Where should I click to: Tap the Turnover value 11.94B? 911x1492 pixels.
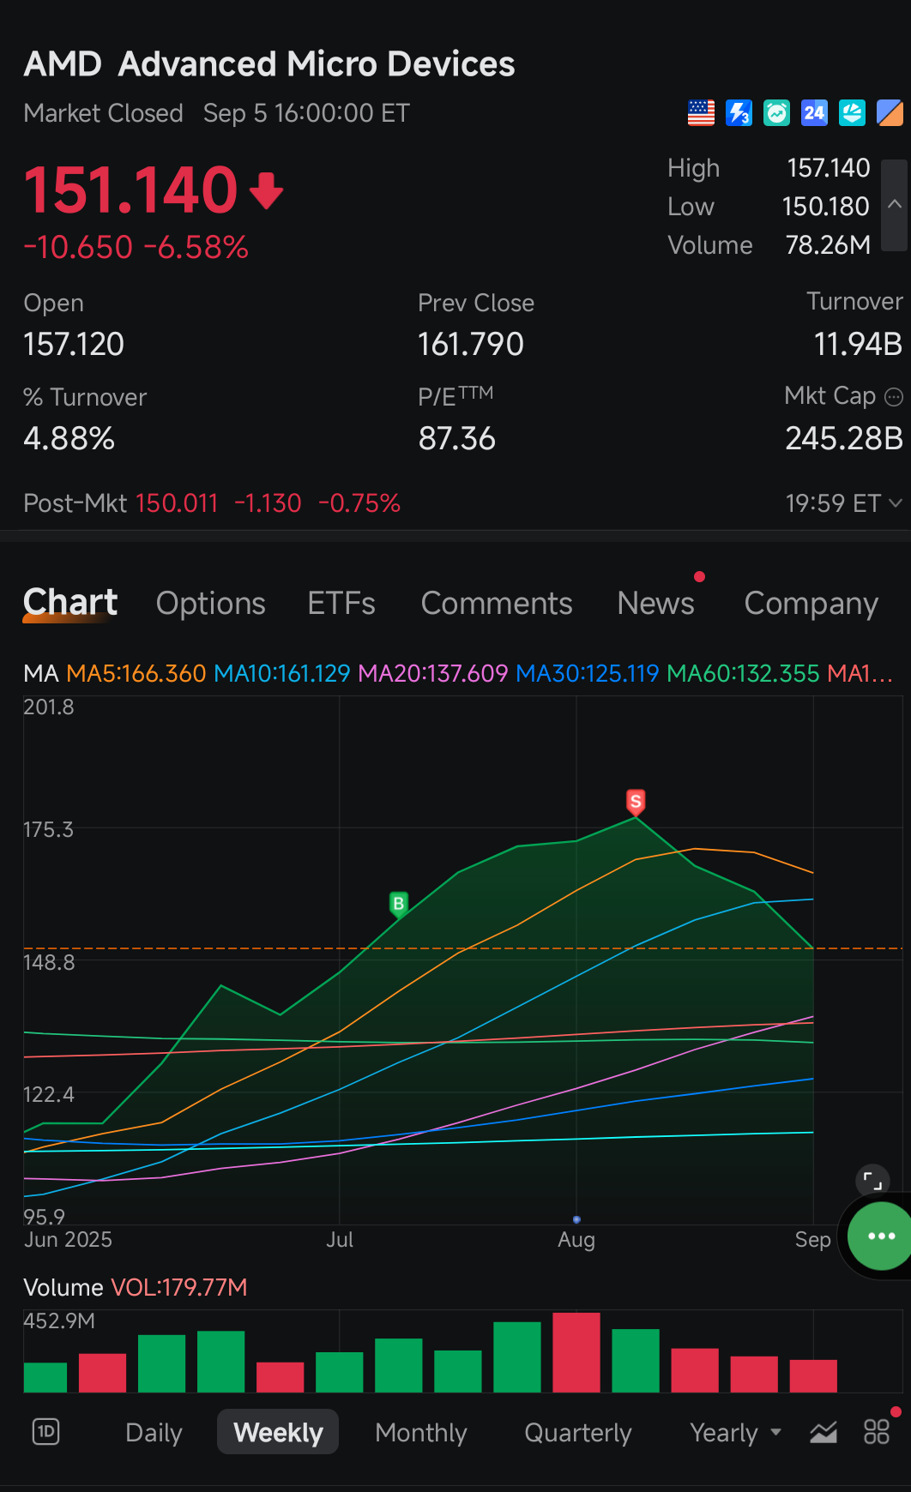(x=858, y=345)
